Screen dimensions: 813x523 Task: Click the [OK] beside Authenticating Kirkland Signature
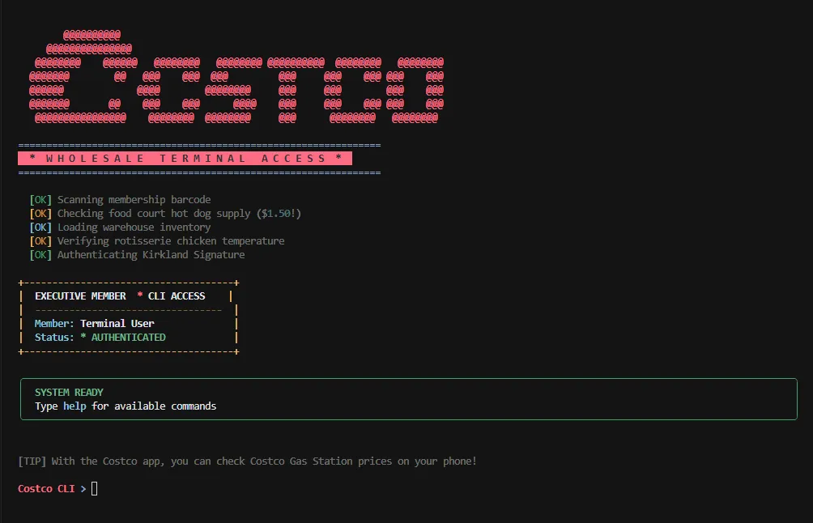[40, 254]
